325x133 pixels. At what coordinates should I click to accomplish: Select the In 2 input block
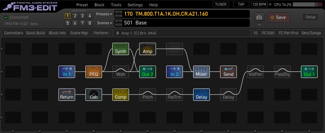[x=174, y=72]
